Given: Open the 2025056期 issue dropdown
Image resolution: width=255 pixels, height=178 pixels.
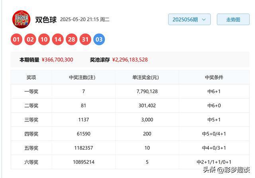Looking at the screenshot, I should (x=189, y=20).
